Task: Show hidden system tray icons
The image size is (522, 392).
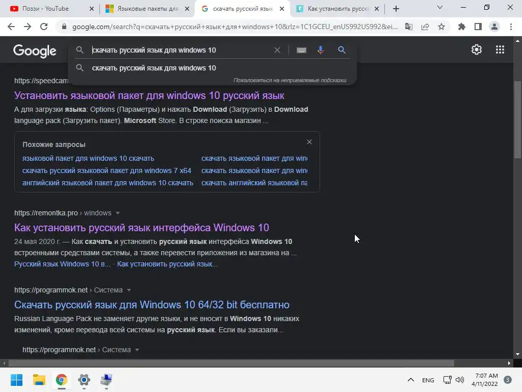Action: (411, 380)
